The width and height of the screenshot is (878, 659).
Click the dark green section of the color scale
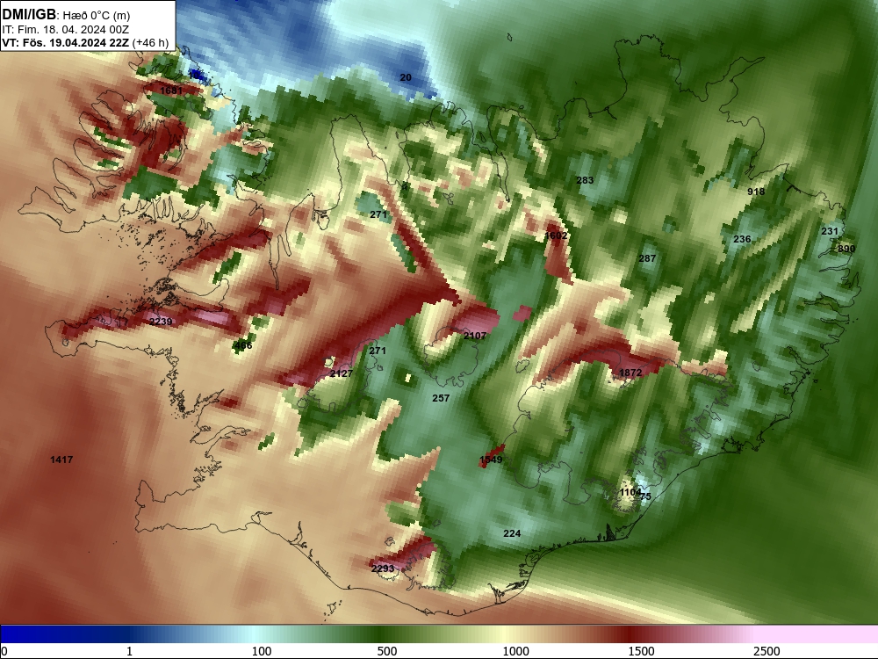381,634
